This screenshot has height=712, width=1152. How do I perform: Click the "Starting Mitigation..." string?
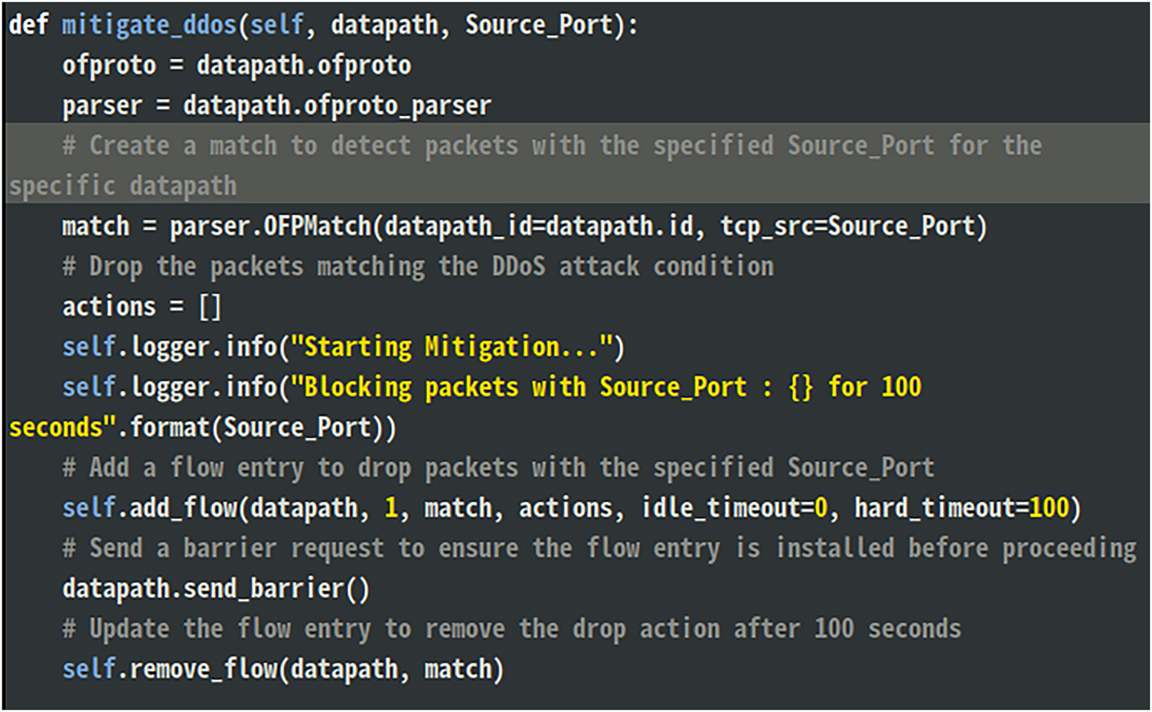(x=452, y=347)
